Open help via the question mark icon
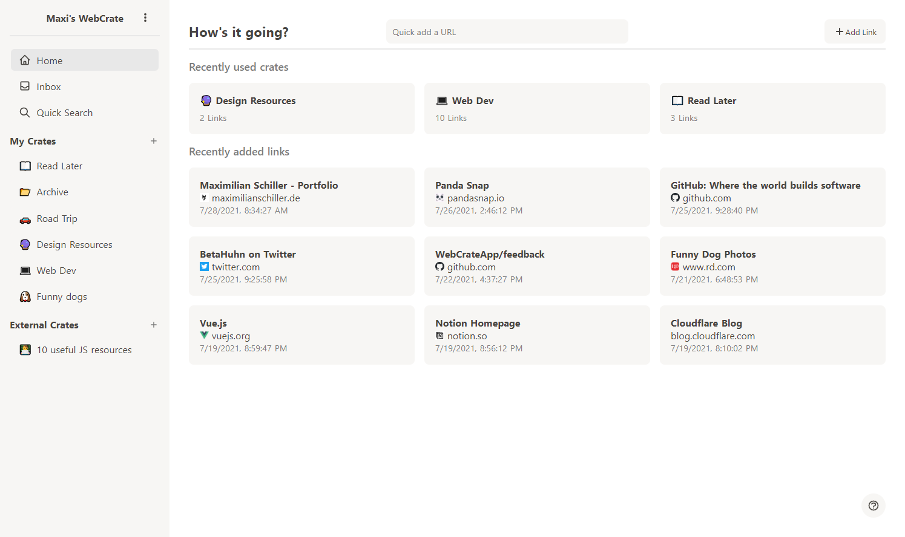 (x=874, y=506)
